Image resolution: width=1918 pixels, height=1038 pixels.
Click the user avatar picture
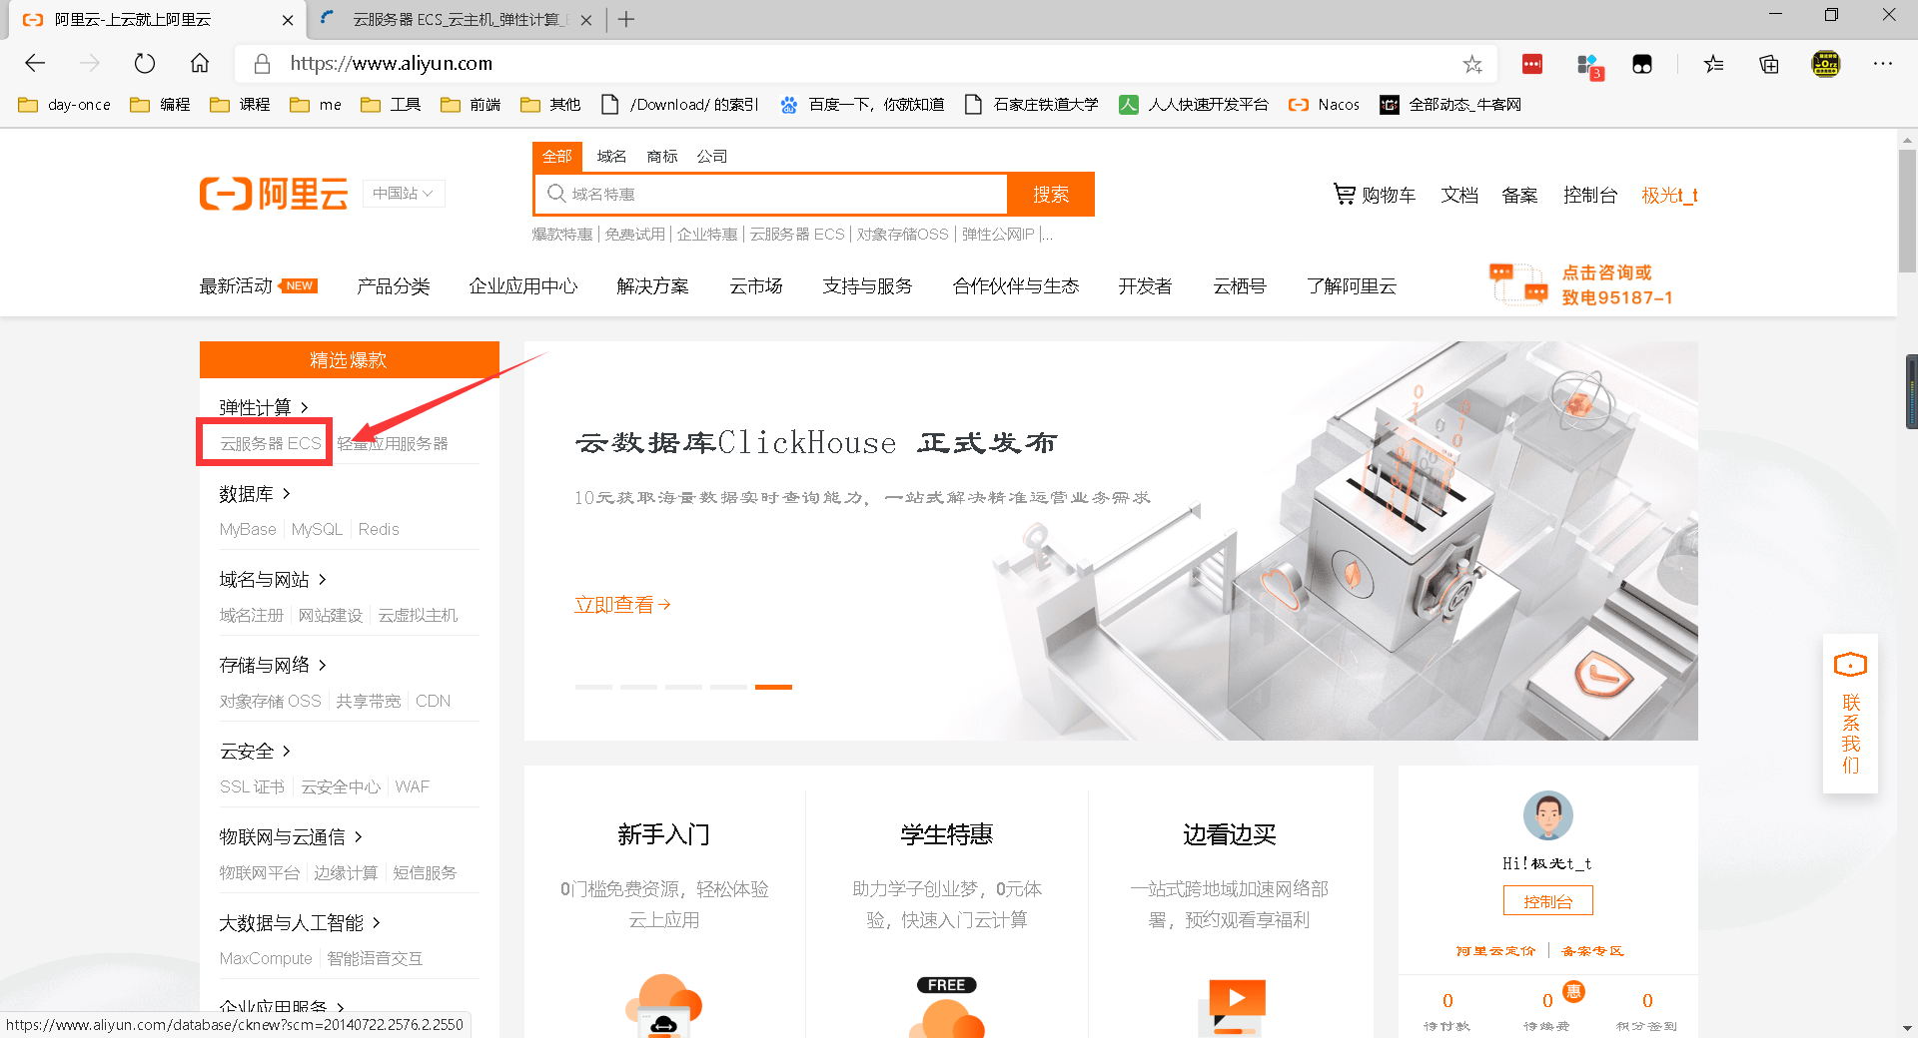(1547, 815)
